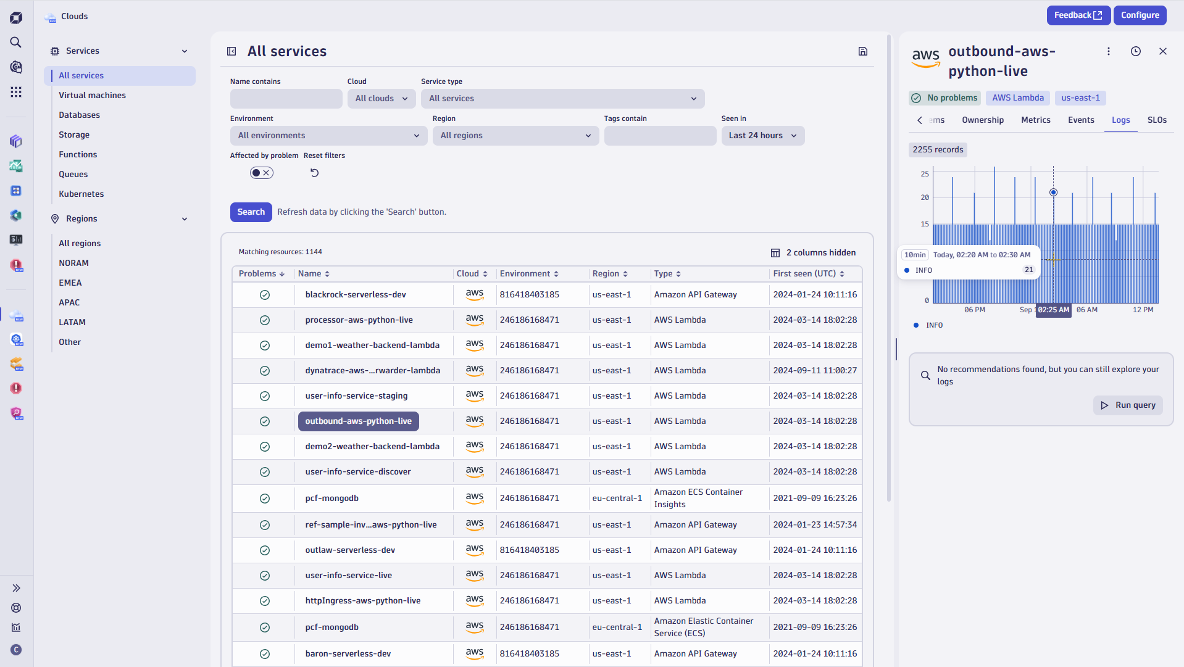Open the Events tab in the detail panel

tap(1081, 120)
